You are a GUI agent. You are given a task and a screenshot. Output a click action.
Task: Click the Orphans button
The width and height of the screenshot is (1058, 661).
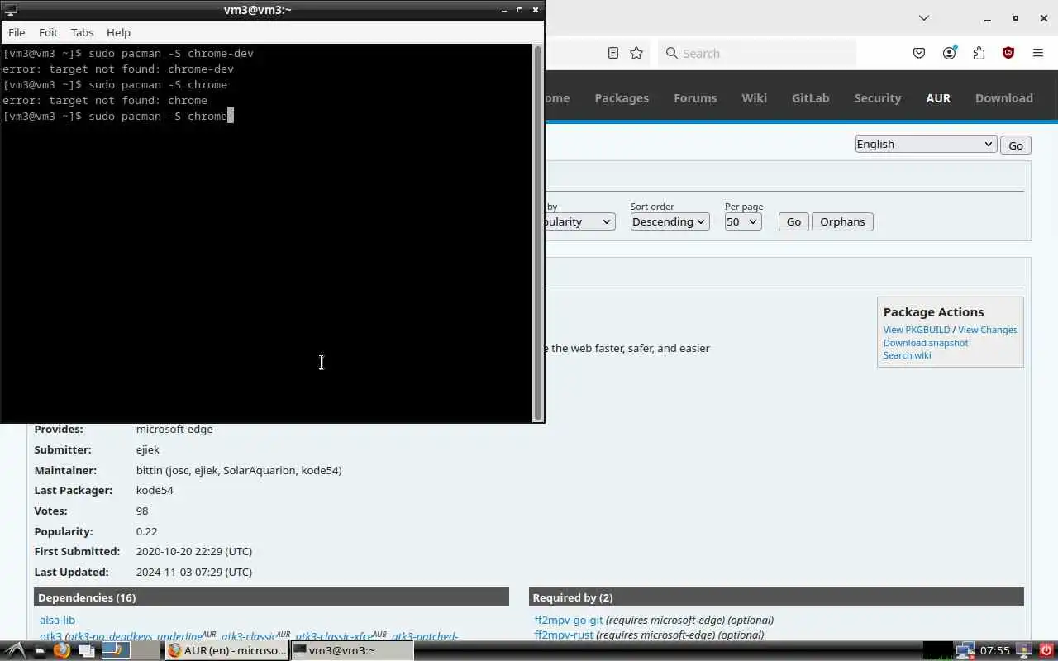[842, 221]
